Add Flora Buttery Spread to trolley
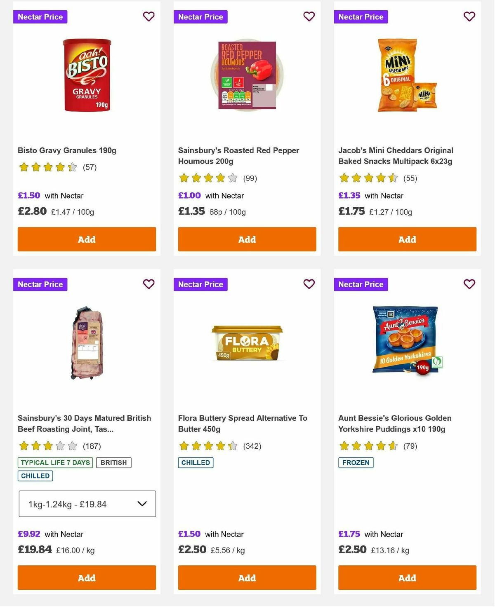The height and width of the screenshot is (607, 495). [247, 578]
